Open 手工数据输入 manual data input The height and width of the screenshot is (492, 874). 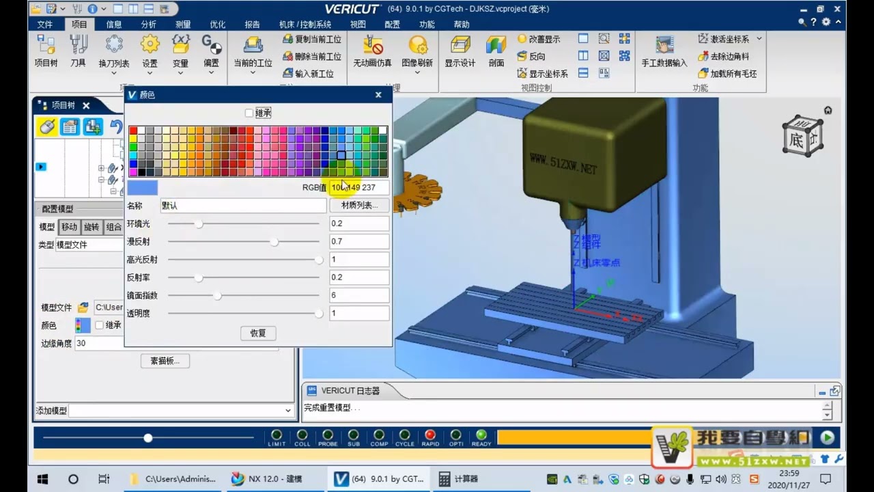664,51
